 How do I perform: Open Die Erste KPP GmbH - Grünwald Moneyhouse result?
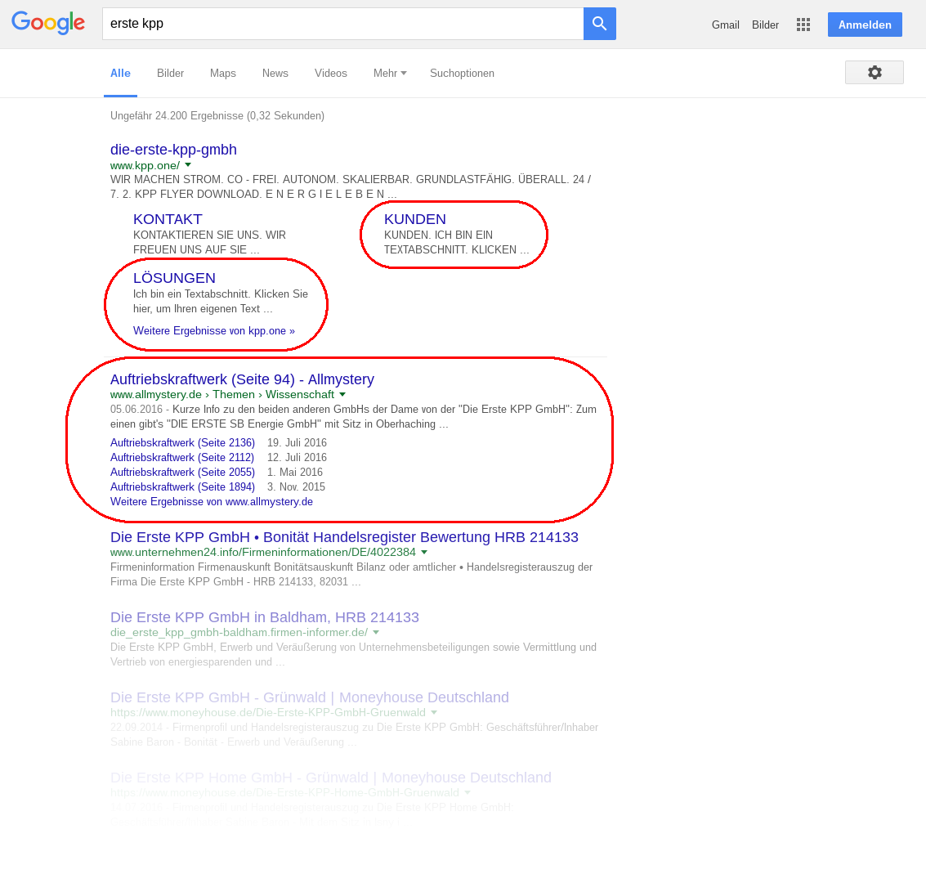point(310,697)
